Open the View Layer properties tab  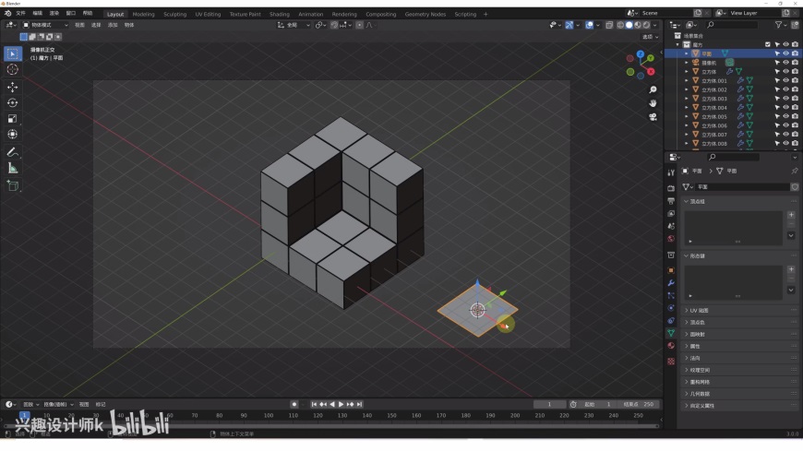(x=671, y=213)
